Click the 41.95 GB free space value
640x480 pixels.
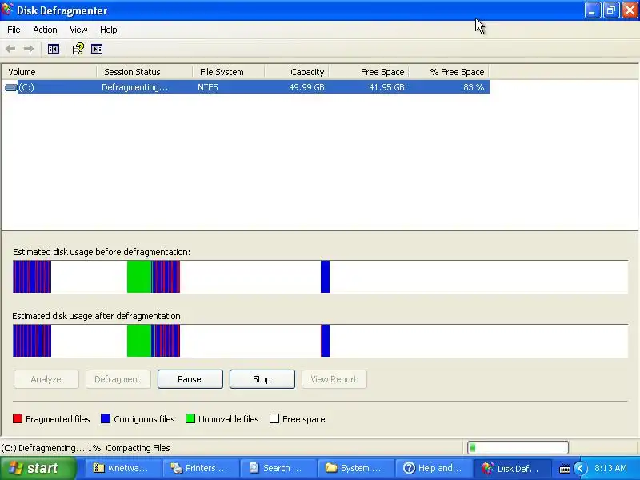click(386, 87)
